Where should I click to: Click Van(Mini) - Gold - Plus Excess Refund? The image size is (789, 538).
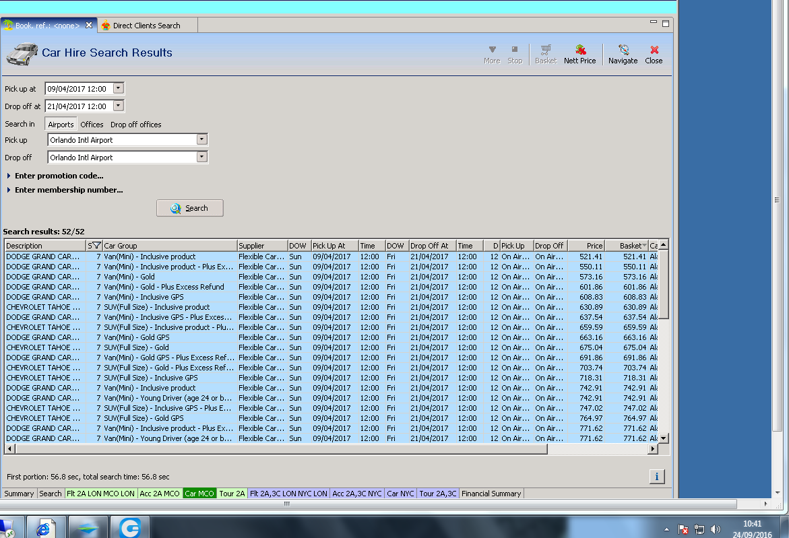[x=164, y=287]
